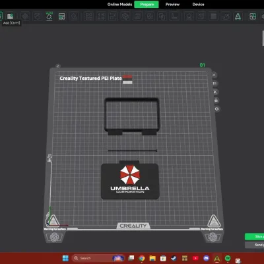Click the plate settings gear icon at bottom
The height and width of the screenshot is (264, 264).
click(217, 109)
